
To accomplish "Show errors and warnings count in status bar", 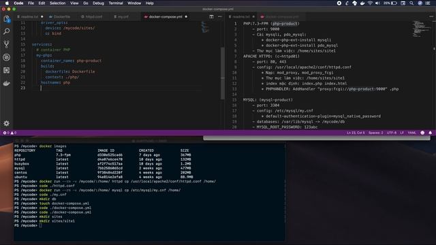I will pos(10,133).
